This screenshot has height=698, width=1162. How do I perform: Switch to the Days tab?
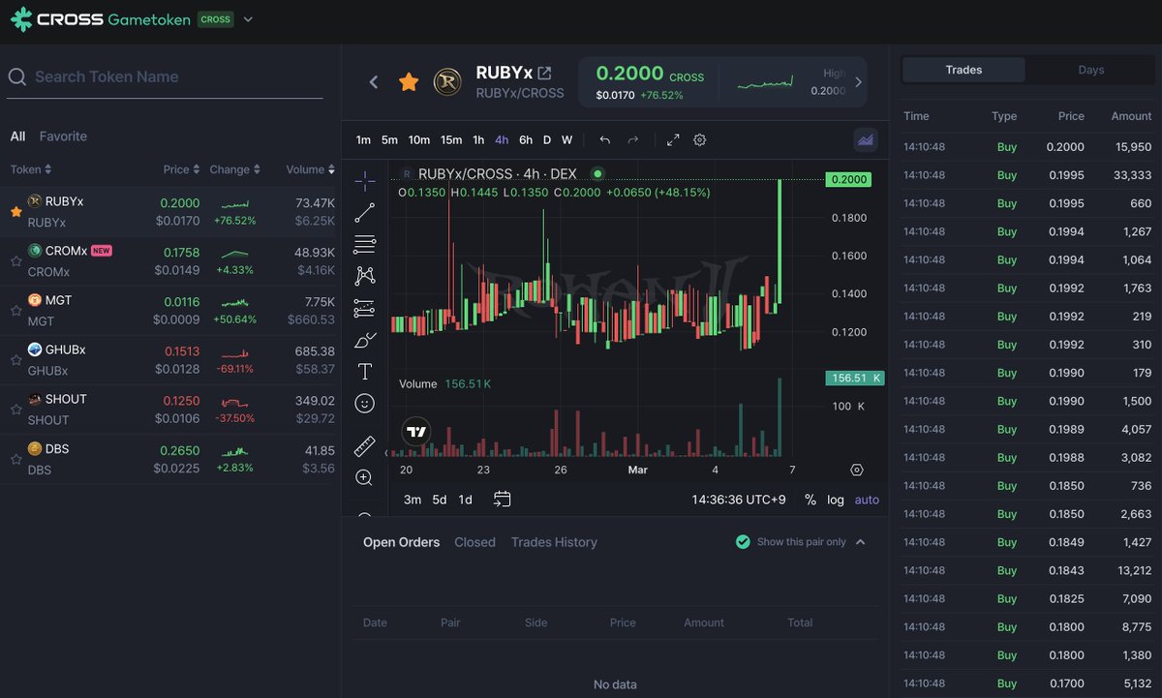click(x=1091, y=70)
